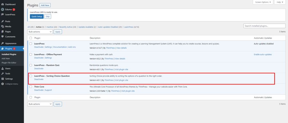Viewport: 288px width, 123px height.
Task: Tick the Sorting Choice Question checkbox
Action: click(x=31, y=76)
